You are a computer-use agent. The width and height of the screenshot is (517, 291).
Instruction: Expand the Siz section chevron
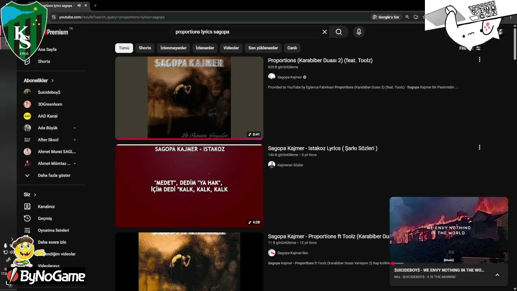35,195
